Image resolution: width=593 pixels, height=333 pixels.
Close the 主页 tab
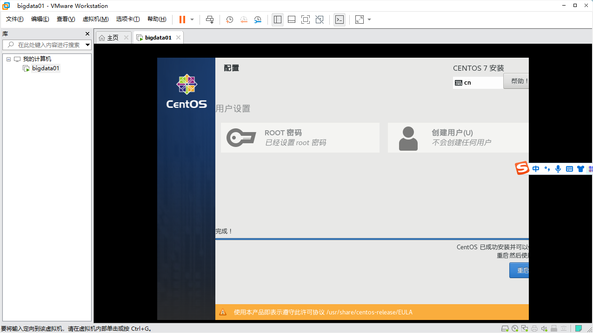[126, 38]
